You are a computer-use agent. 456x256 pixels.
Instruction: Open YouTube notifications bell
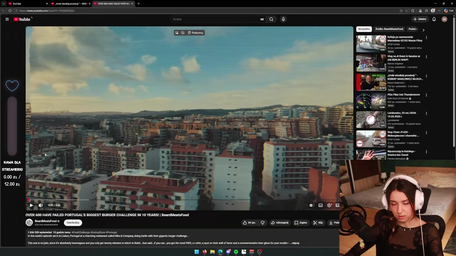point(434,19)
